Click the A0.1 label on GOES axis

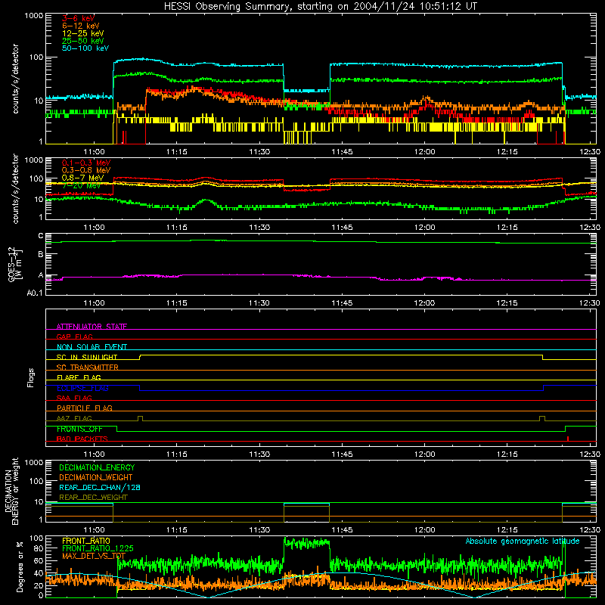pos(35,293)
